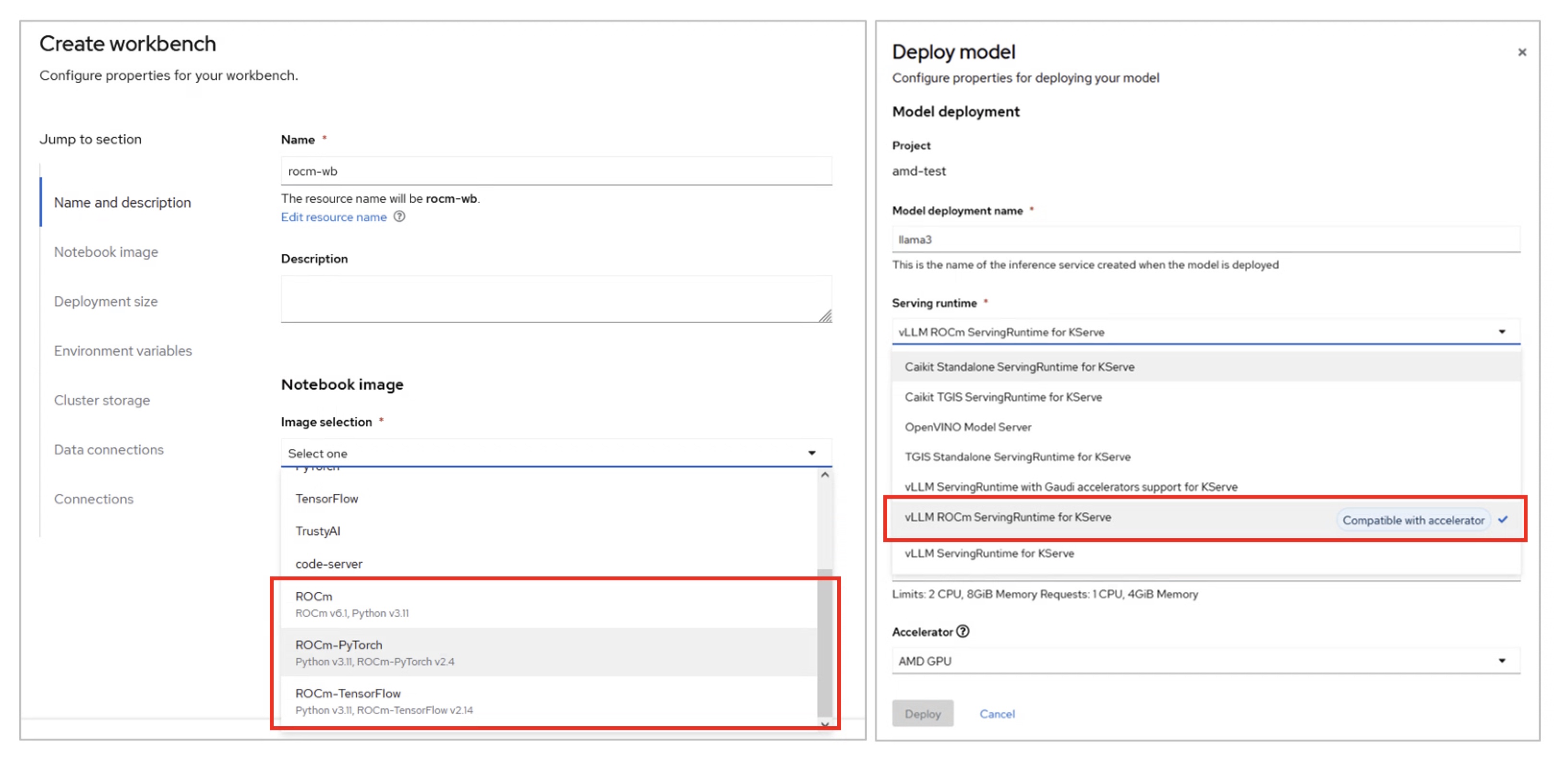1566x766 pixels.
Task: Choose ROCm-PyTorch notebook image
Action: coord(550,652)
